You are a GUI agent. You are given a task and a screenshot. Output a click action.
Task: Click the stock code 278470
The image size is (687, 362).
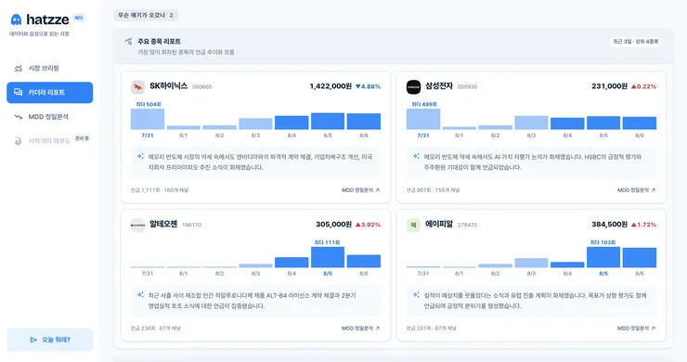click(468, 226)
